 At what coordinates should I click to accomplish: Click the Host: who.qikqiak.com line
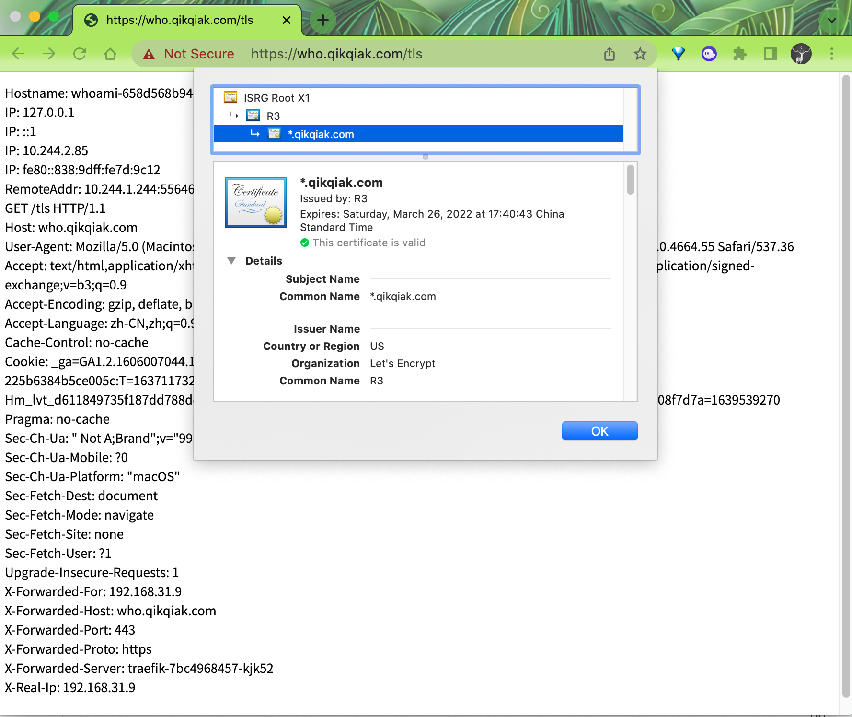click(71, 227)
